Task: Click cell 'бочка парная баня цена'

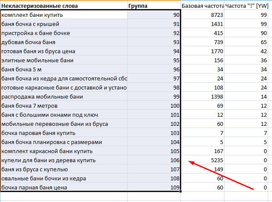Action: 64,187
